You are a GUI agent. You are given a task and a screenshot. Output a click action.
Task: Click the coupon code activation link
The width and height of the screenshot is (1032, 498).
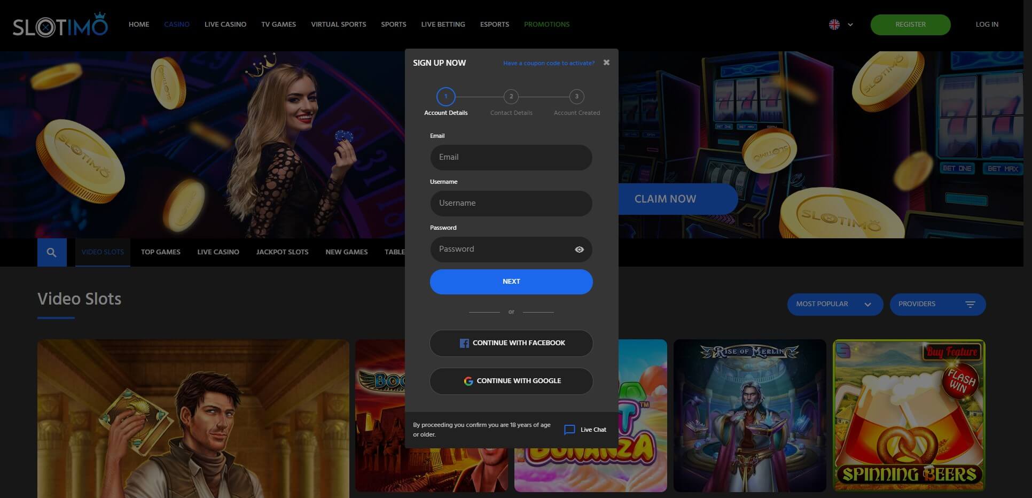549,63
